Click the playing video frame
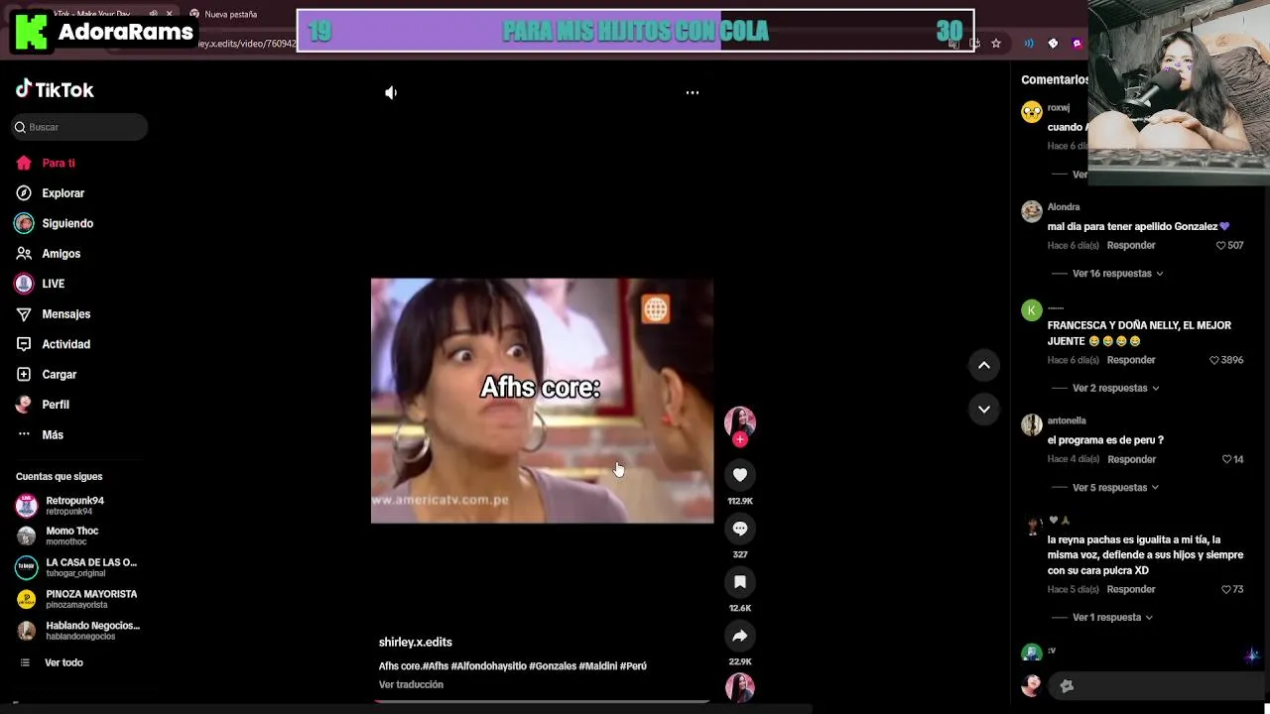1270x714 pixels. pos(542,401)
